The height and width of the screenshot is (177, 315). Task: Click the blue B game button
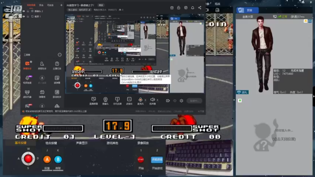click(58, 160)
